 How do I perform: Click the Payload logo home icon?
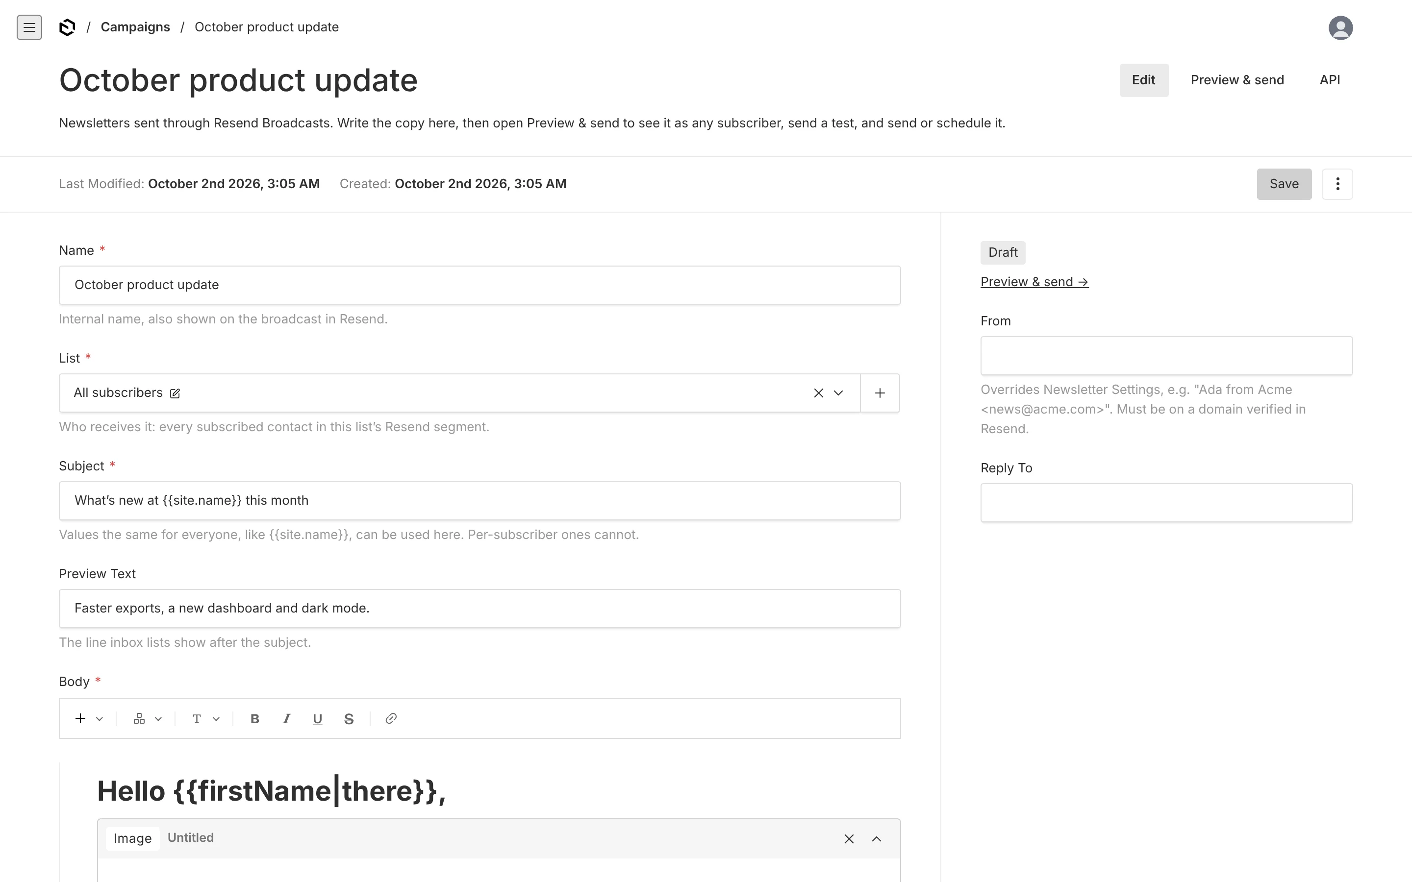pos(67,27)
